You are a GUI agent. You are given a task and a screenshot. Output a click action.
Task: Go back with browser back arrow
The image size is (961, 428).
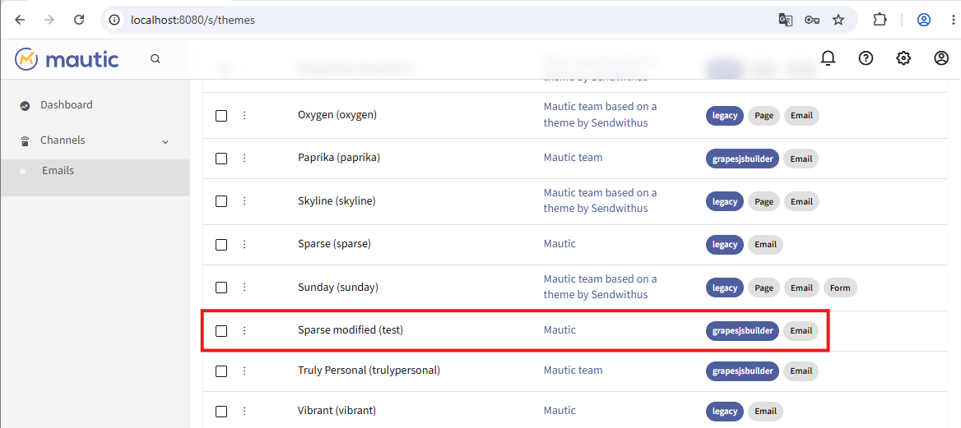(x=21, y=20)
